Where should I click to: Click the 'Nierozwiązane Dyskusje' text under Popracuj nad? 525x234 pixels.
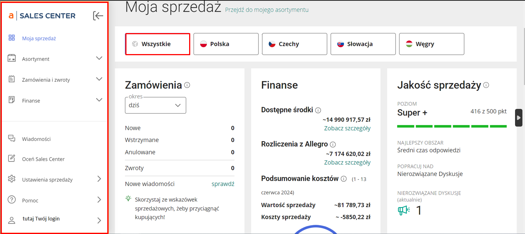point(430,174)
